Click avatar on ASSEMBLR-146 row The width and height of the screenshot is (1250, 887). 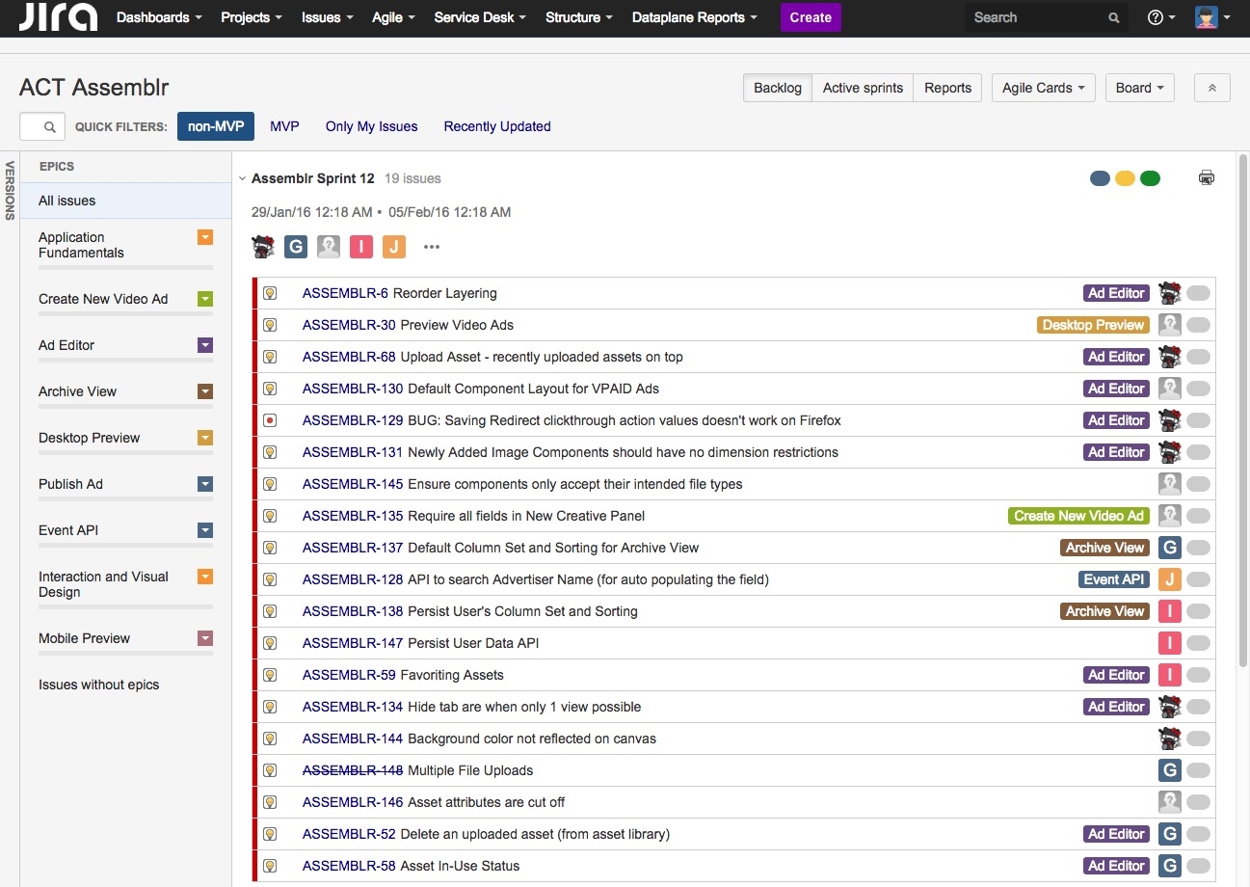pyautogui.click(x=1169, y=802)
